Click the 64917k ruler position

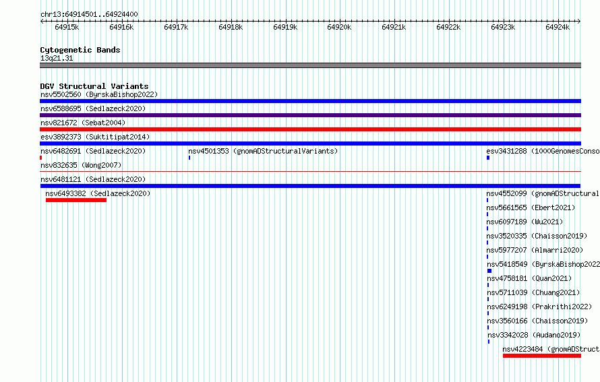176,27
